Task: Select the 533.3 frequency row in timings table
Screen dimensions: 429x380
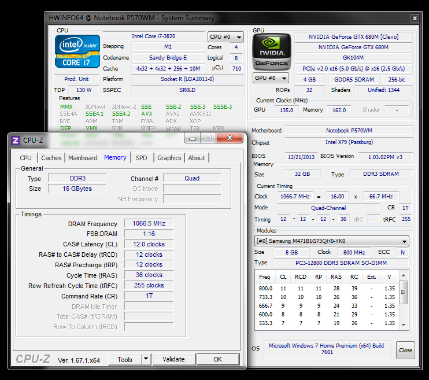Action: tap(327, 323)
